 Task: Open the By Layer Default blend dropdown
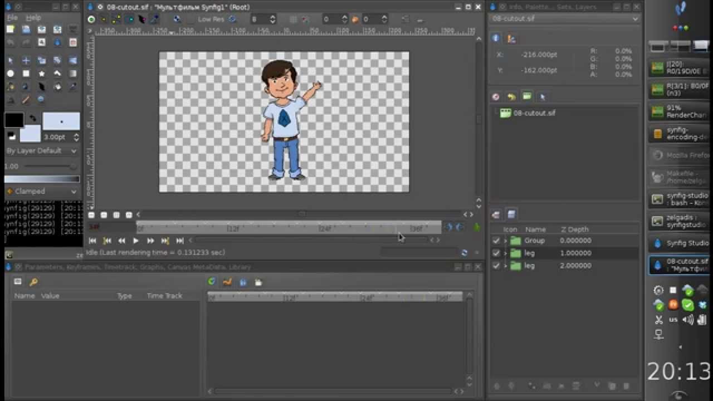point(42,150)
